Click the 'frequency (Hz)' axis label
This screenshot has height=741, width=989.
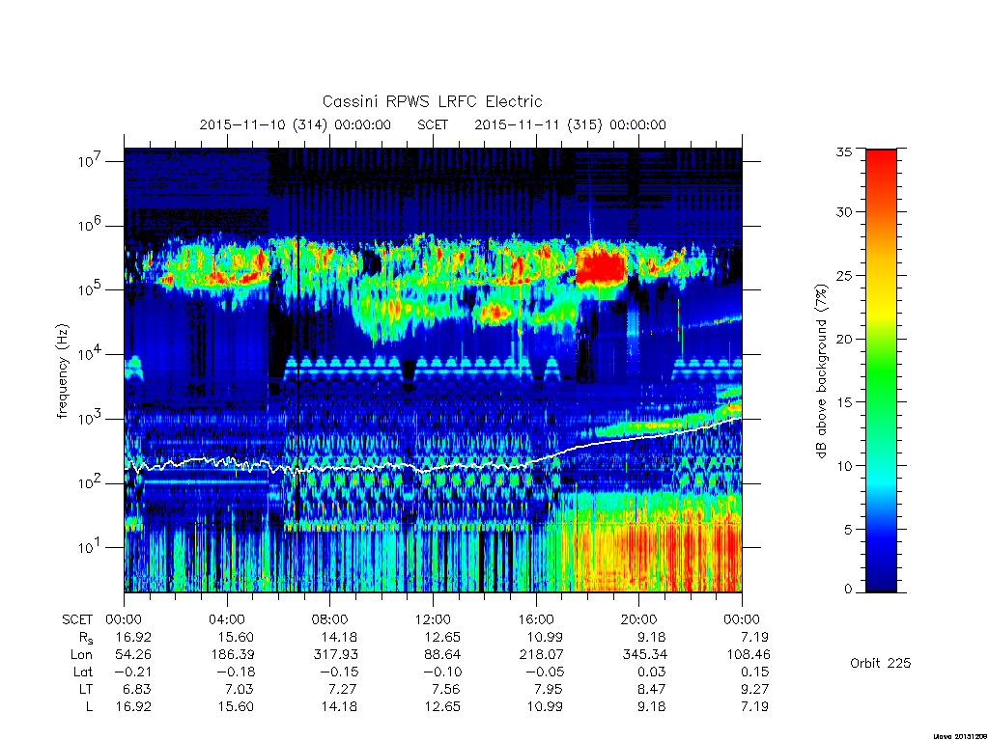click(x=63, y=371)
